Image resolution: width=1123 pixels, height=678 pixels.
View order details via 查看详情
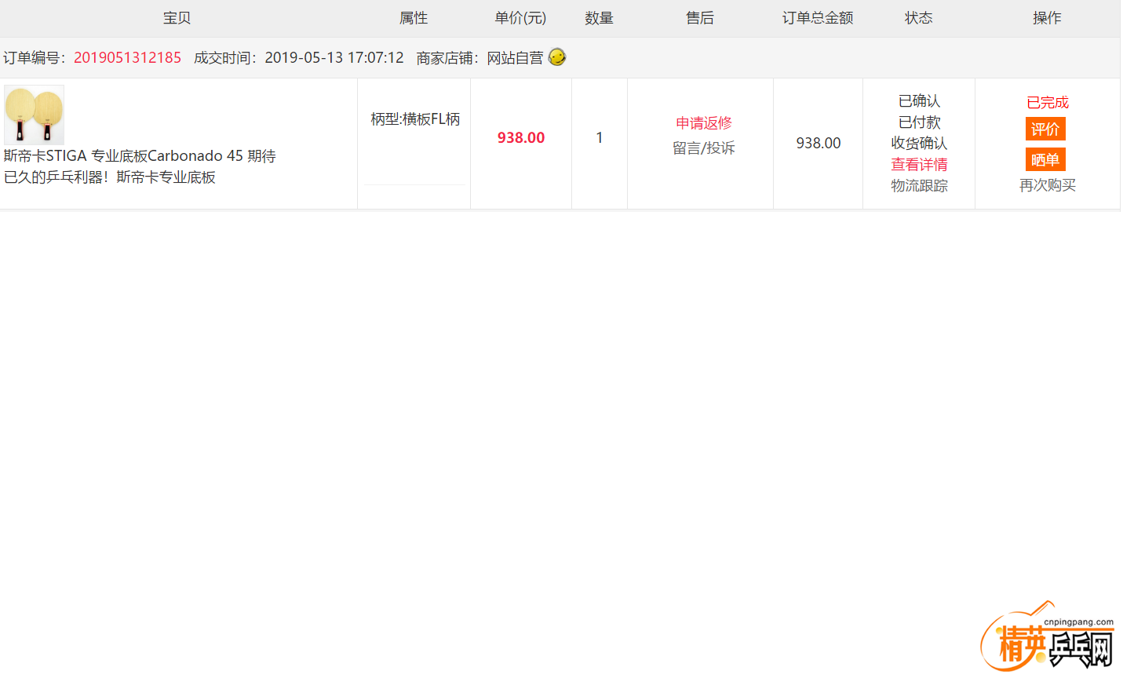(919, 164)
